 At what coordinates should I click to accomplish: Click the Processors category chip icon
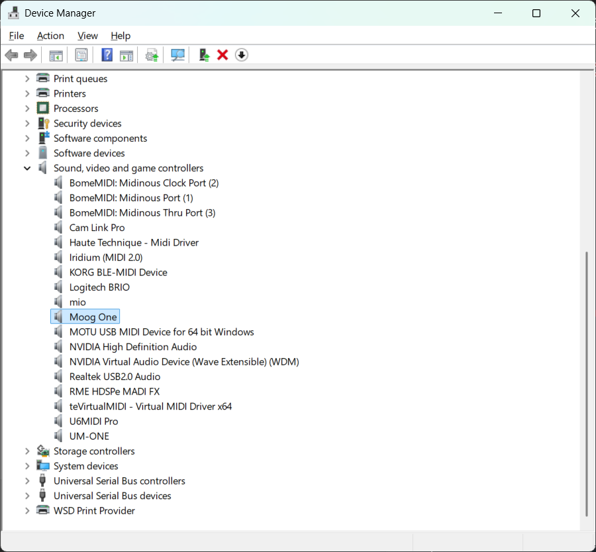tap(43, 109)
